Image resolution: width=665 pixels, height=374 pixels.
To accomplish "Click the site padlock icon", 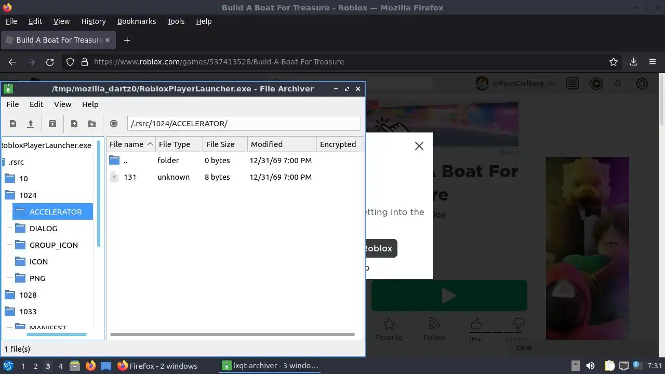I will coord(85,62).
